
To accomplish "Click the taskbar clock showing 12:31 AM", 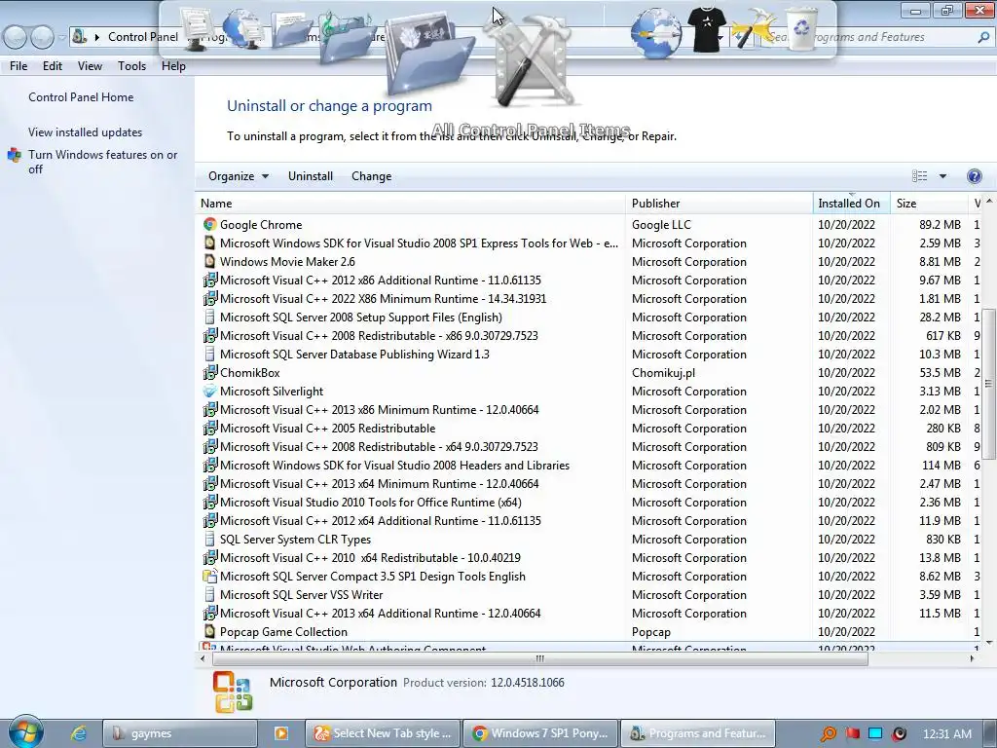I will click(x=946, y=734).
